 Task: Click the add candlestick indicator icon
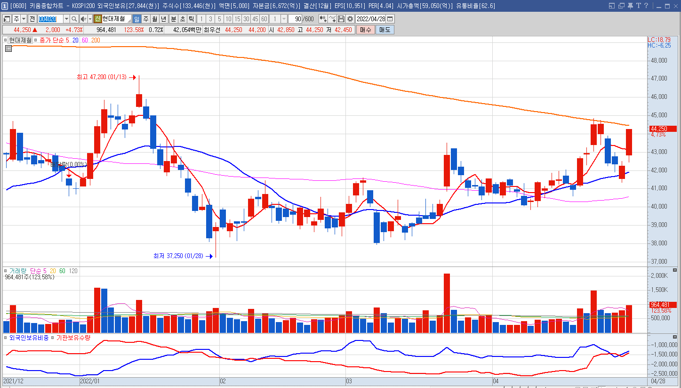click(x=323, y=19)
